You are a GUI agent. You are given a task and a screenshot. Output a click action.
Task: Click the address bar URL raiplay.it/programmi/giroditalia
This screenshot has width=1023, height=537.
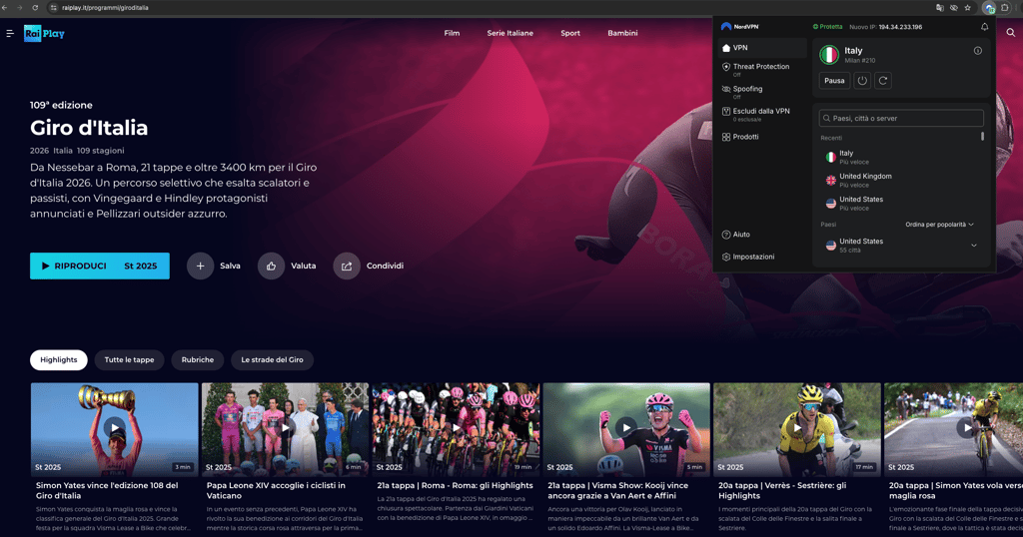(x=105, y=8)
